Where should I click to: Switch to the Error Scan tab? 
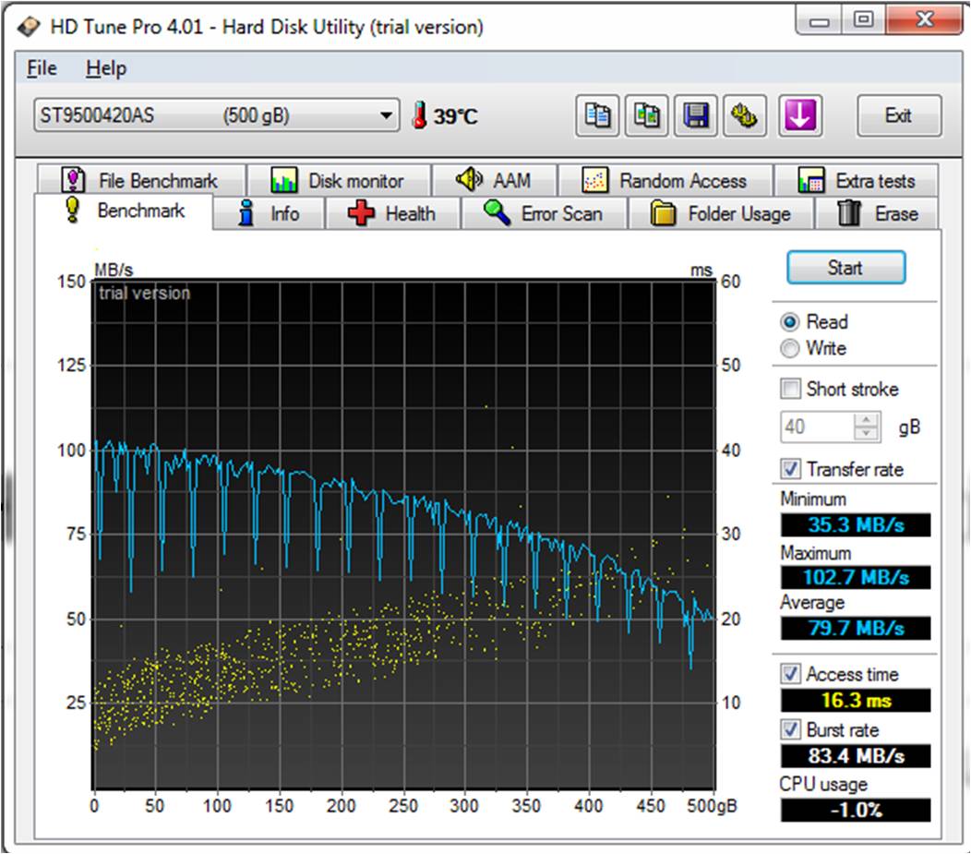[x=544, y=214]
